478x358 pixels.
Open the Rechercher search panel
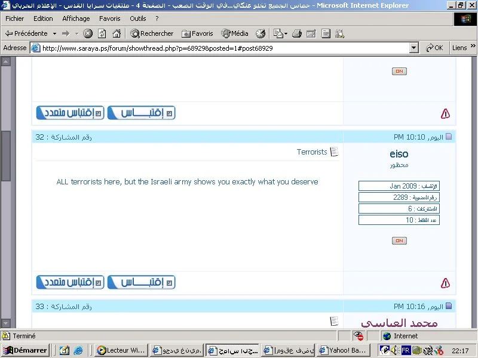point(152,33)
